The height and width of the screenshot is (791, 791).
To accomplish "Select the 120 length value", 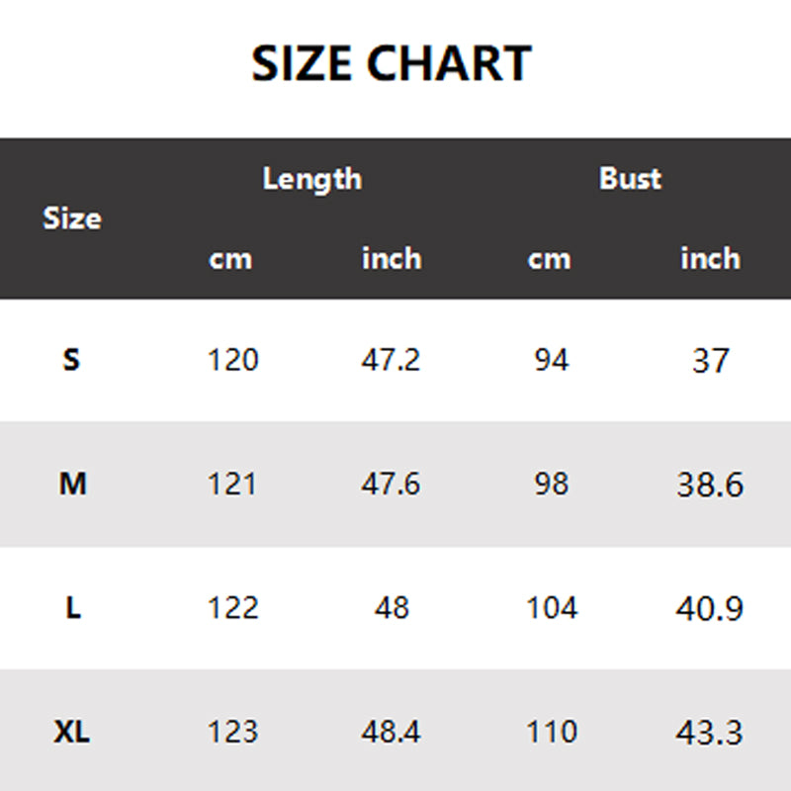I will click(232, 360).
